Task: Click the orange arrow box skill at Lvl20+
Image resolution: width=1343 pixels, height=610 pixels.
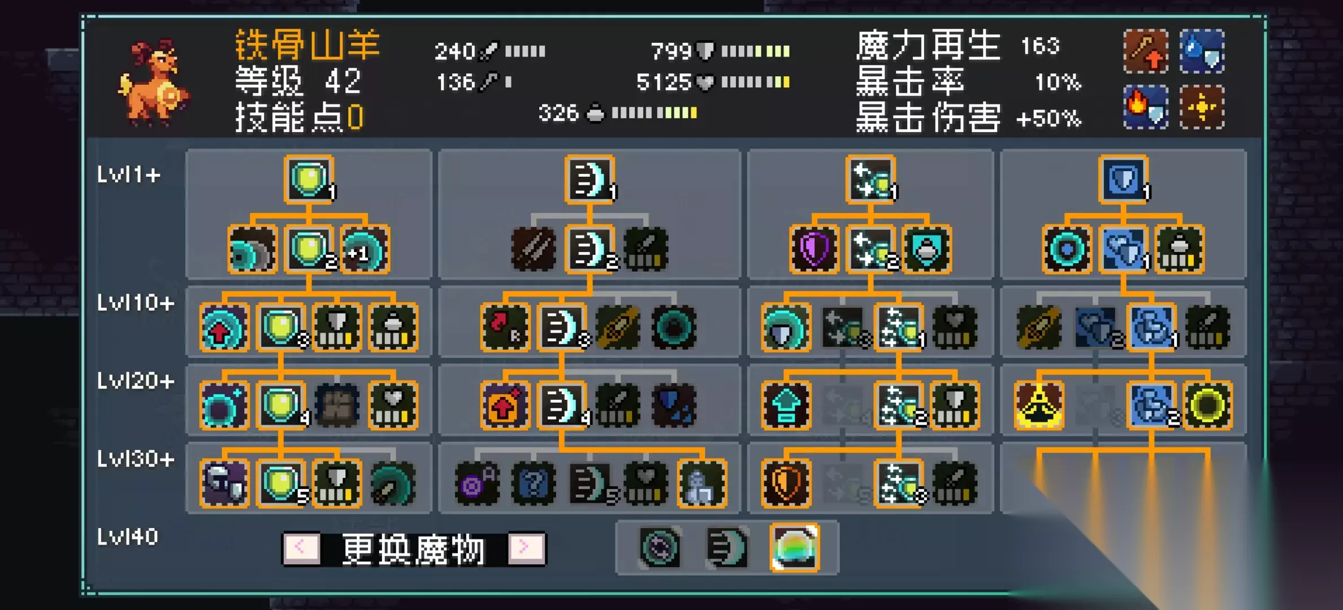Action: click(505, 406)
